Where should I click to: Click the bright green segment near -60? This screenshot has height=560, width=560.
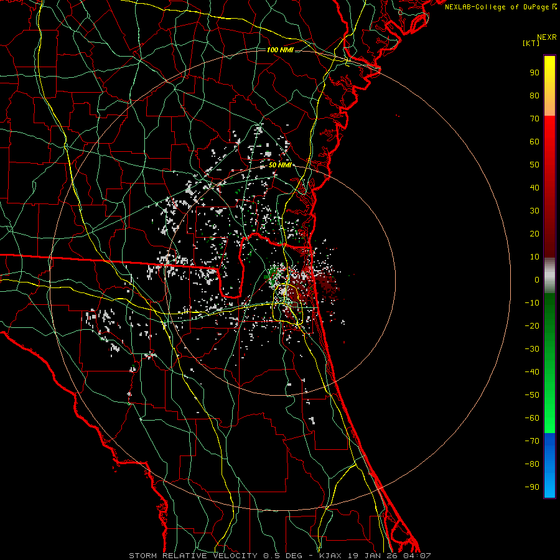pyautogui.click(x=549, y=418)
